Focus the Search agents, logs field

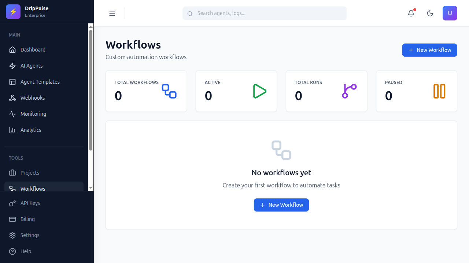pyautogui.click(x=265, y=13)
